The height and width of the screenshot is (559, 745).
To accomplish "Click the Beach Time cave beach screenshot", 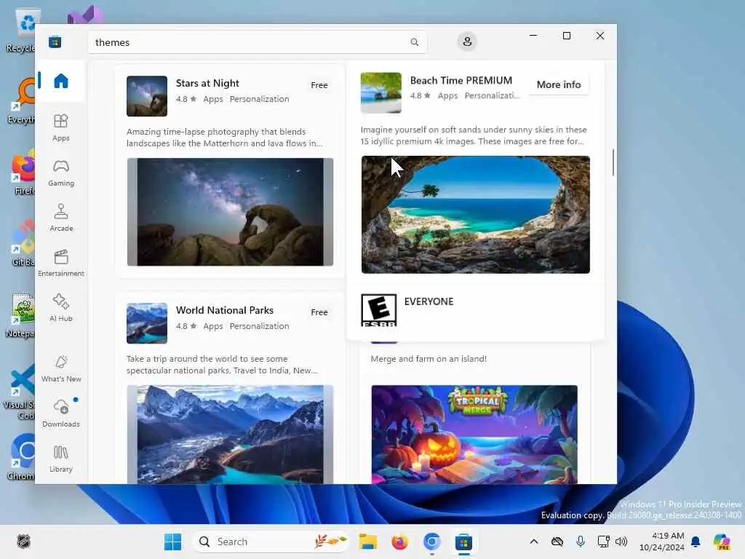I will point(475,215).
